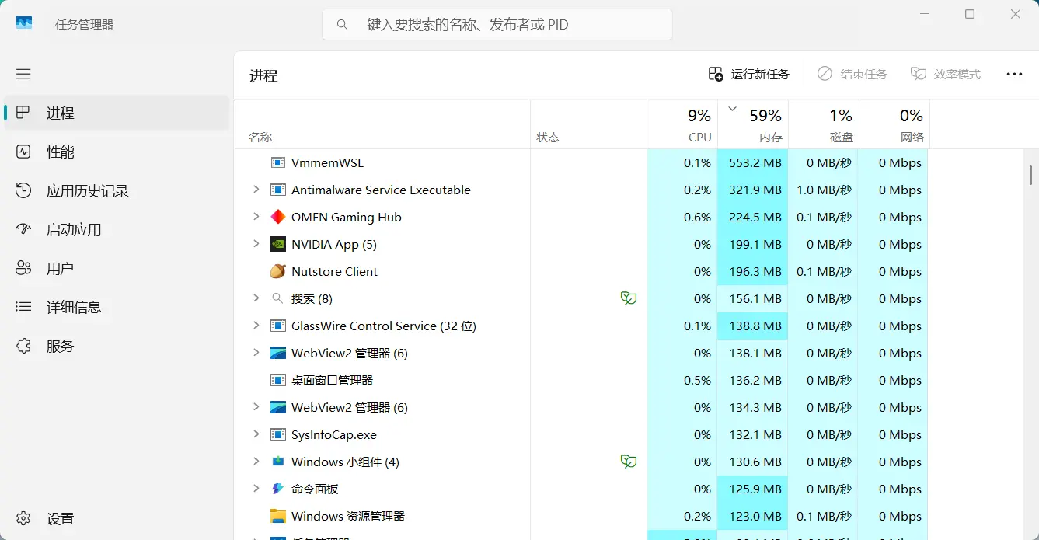Click Antimalware Service Executable icon
The image size is (1039, 540).
pyautogui.click(x=277, y=190)
